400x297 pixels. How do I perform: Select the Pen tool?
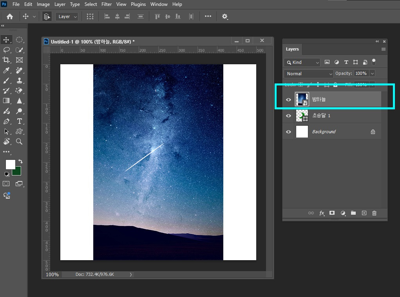tap(6, 121)
